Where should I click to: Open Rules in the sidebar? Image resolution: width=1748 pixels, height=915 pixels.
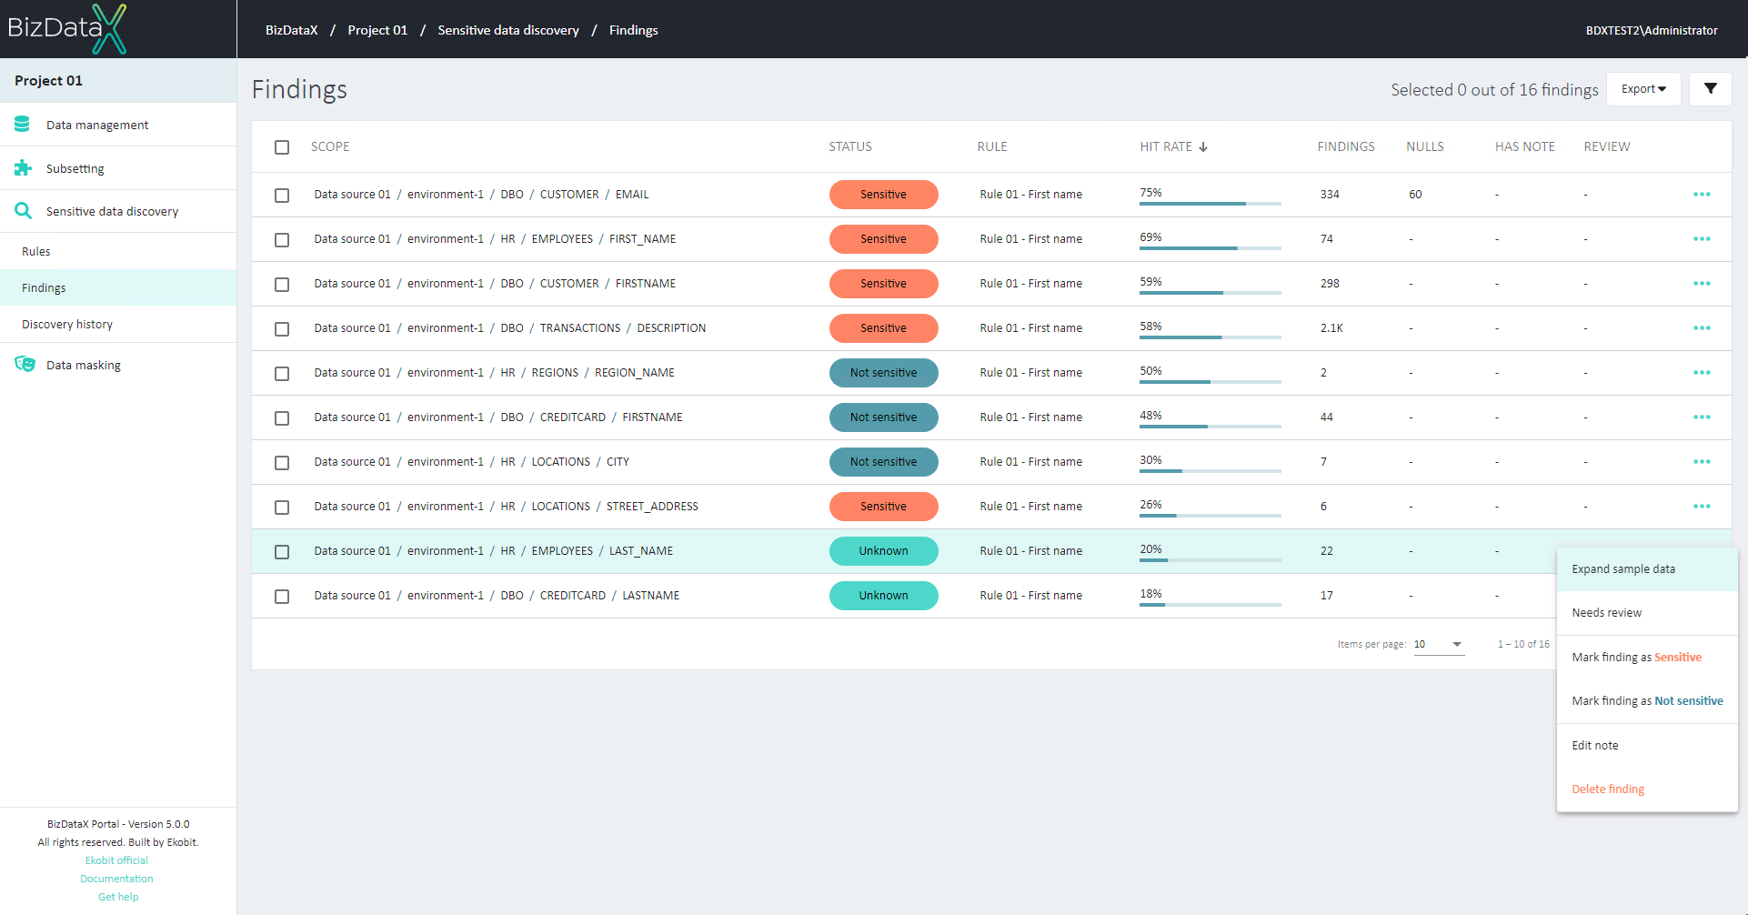coord(118,251)
